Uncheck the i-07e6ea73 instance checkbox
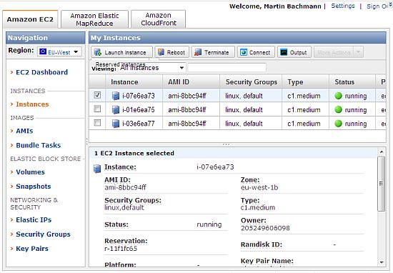This screenshot has height=273, width=393. 97,95
